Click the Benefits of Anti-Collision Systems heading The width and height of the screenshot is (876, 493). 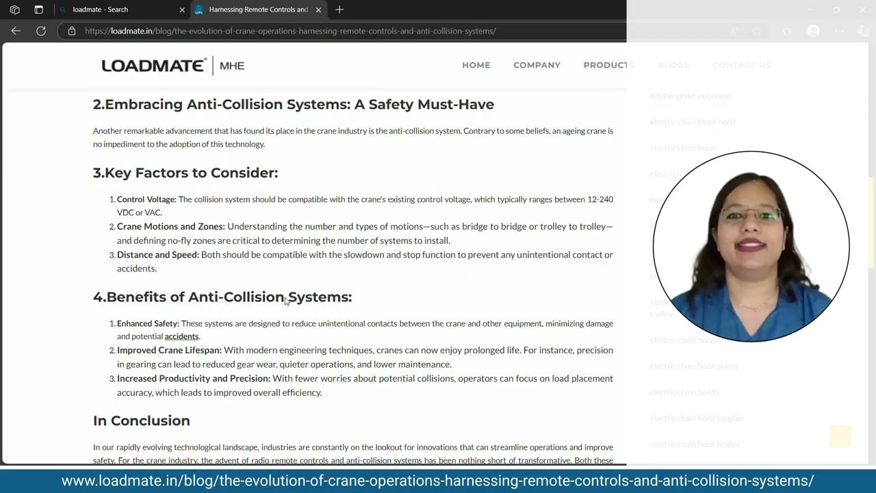pos(222,296)
